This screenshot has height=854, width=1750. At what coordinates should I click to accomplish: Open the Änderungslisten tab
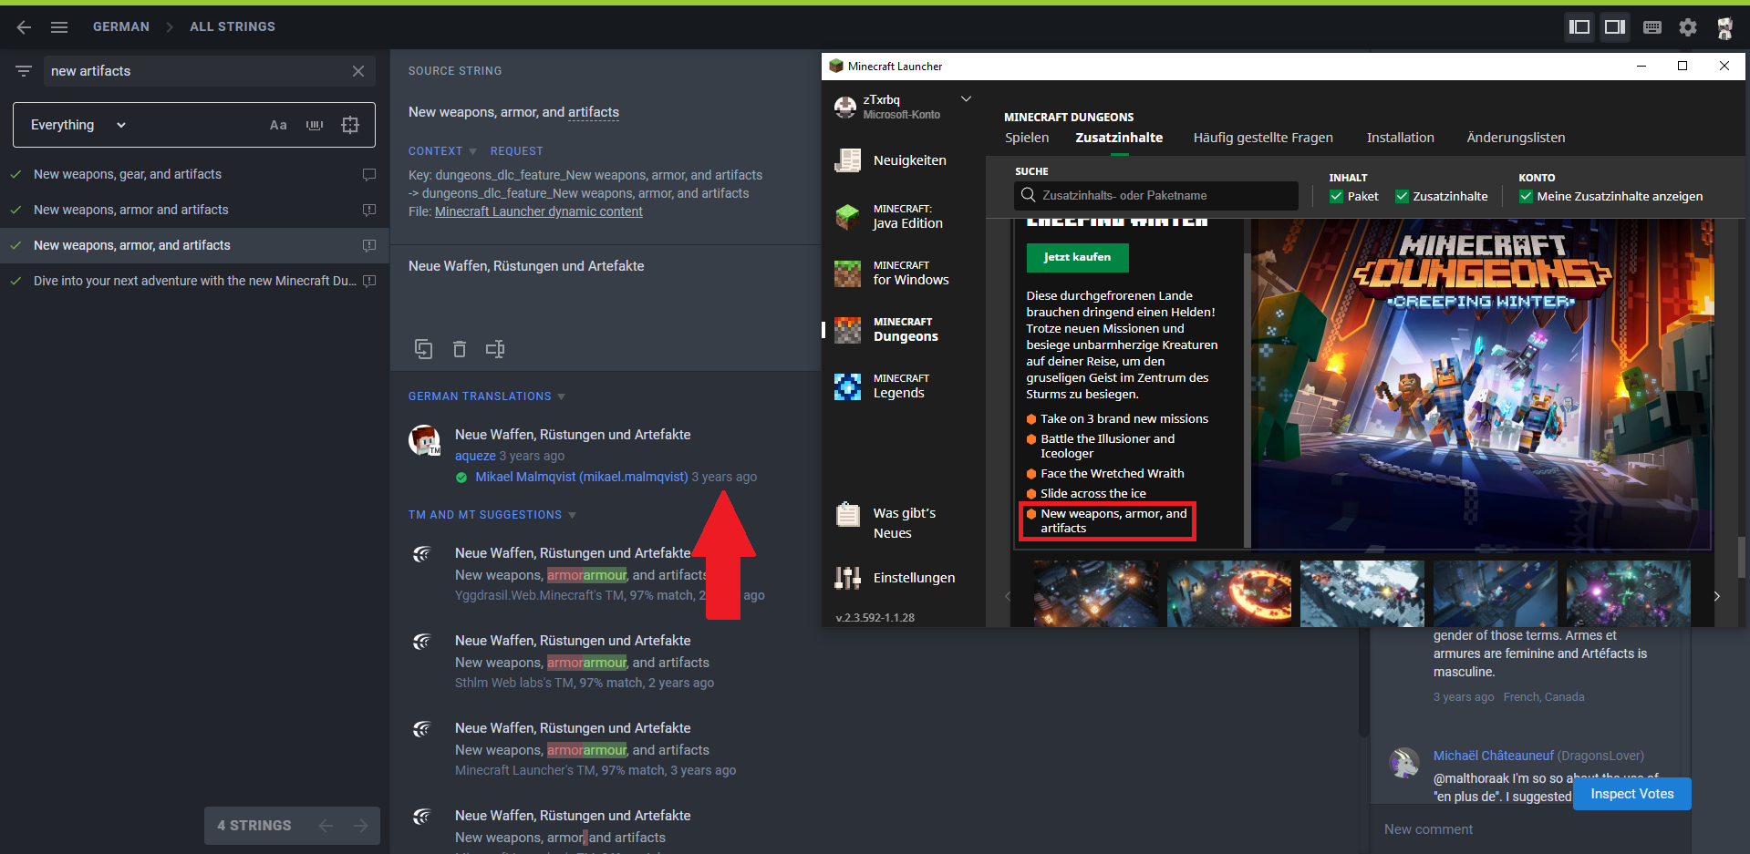pos(1516,138)
